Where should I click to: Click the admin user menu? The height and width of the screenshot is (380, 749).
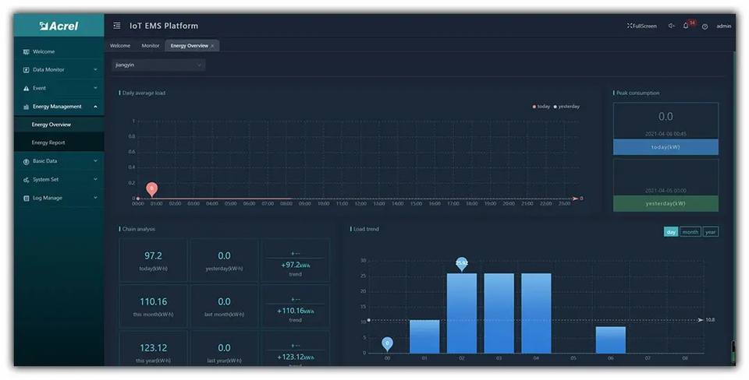pyautogui.click(x=724, y=26)
